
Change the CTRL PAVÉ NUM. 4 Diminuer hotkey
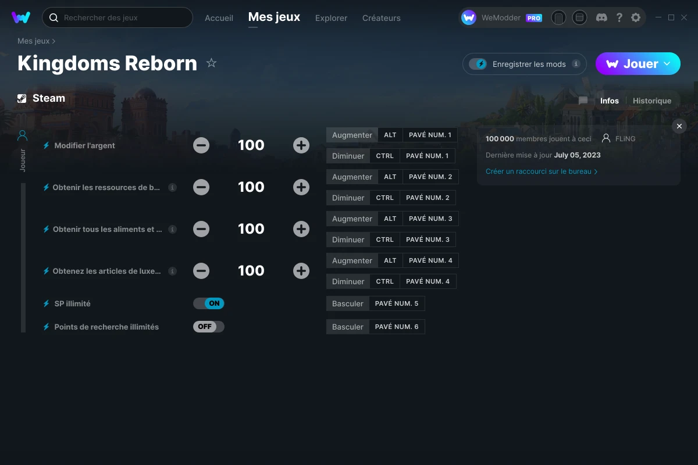pos(391,281)
